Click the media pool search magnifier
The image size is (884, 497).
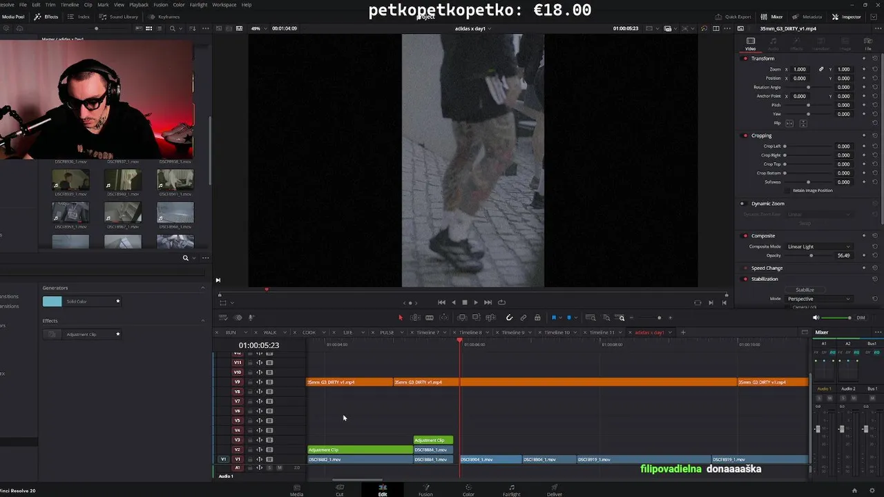[172, 28]
